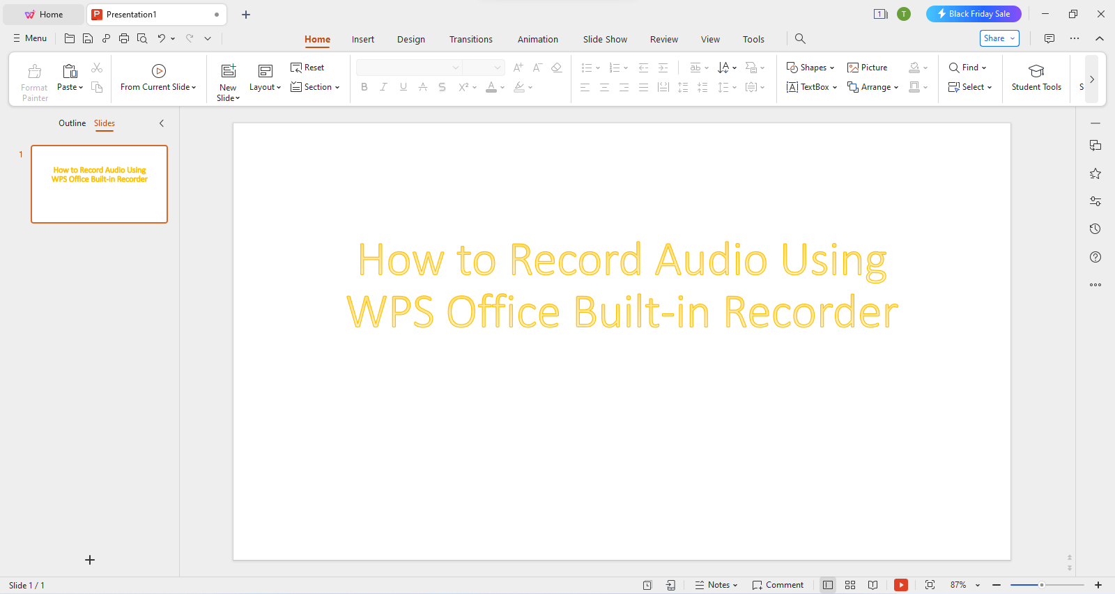The image size is (1115, 594).
Task: Fit slide to window icon in status bar
Action: coord(930,585)
